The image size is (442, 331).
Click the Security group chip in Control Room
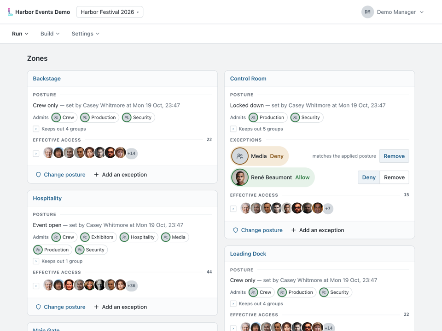[x=307, y=117]
